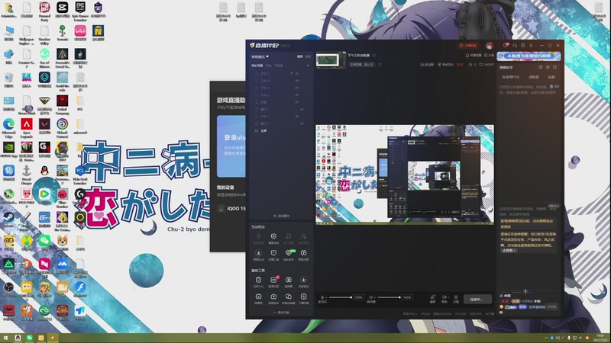This screenshot has width=611, height=343.
Task: Expand dropdown arrow next to record icon
Action: [448, 297]
